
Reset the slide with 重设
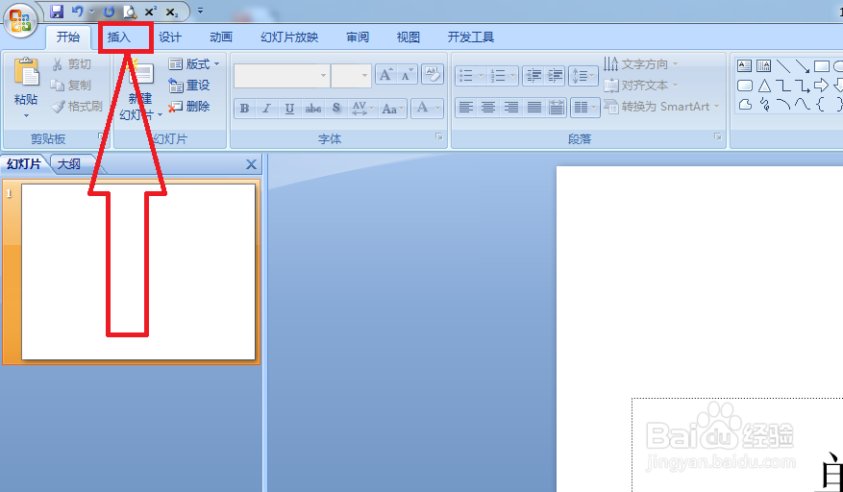point(189,86)
